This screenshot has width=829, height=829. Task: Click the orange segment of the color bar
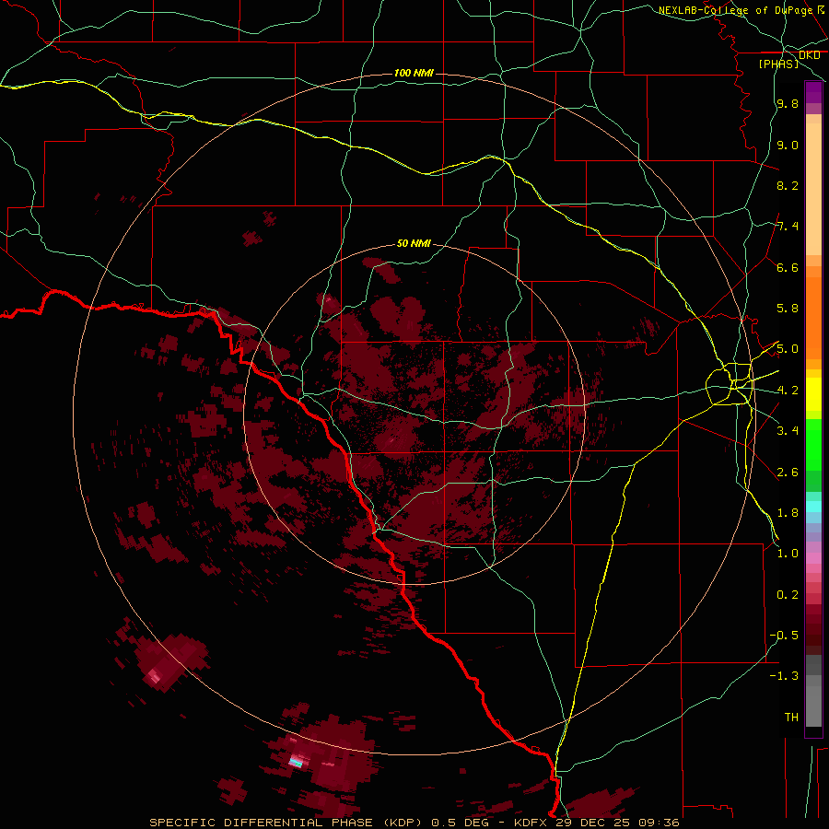pyautogui.click(x=813, y=319)
